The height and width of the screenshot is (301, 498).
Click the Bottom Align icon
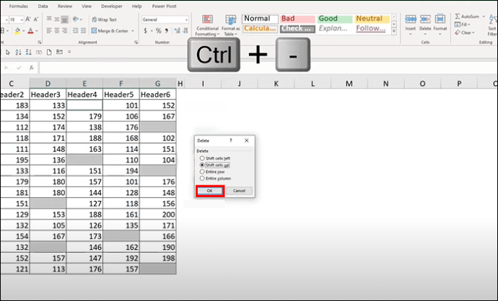point(65,19)
